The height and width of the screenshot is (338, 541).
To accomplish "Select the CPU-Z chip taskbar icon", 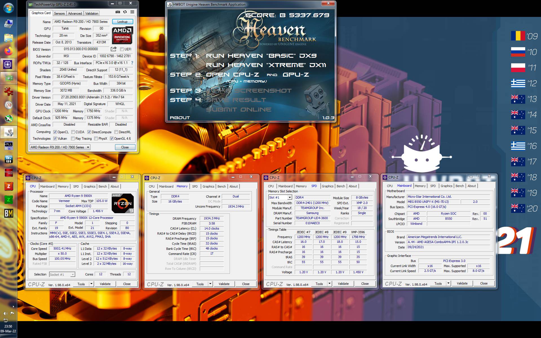I will click(8, 65).
